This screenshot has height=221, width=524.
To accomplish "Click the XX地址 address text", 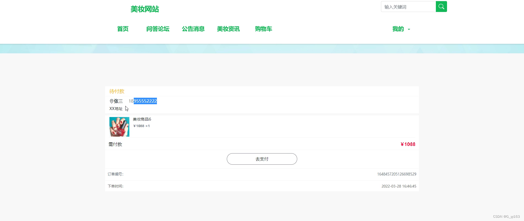I will tap(116, 109).
